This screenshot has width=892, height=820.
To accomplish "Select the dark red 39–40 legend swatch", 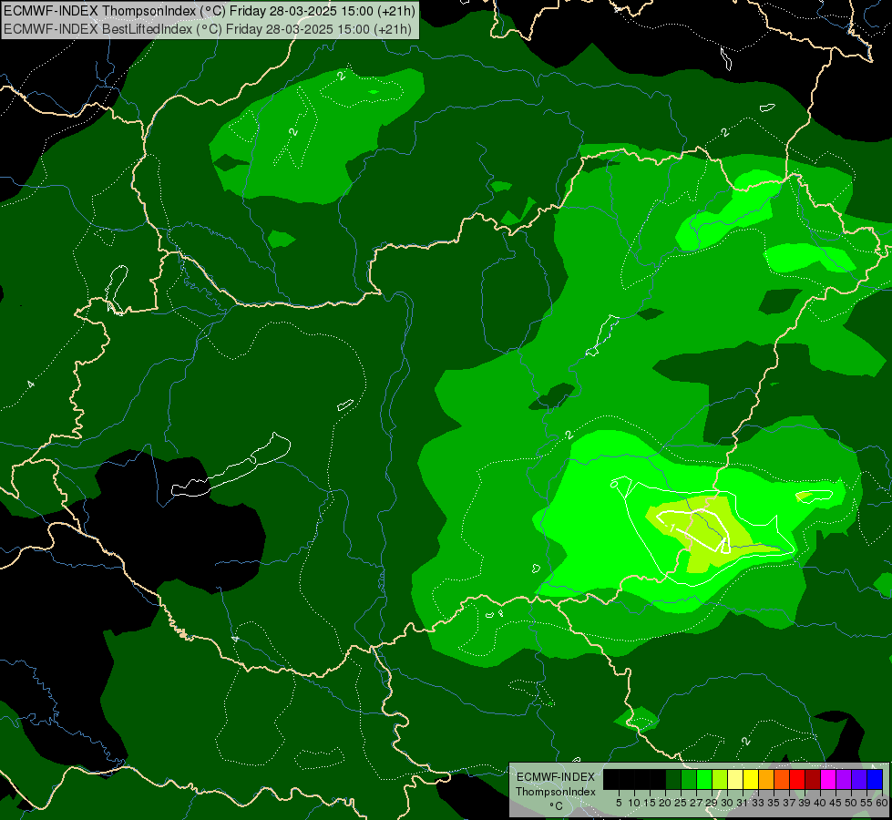I will point(813,780).
